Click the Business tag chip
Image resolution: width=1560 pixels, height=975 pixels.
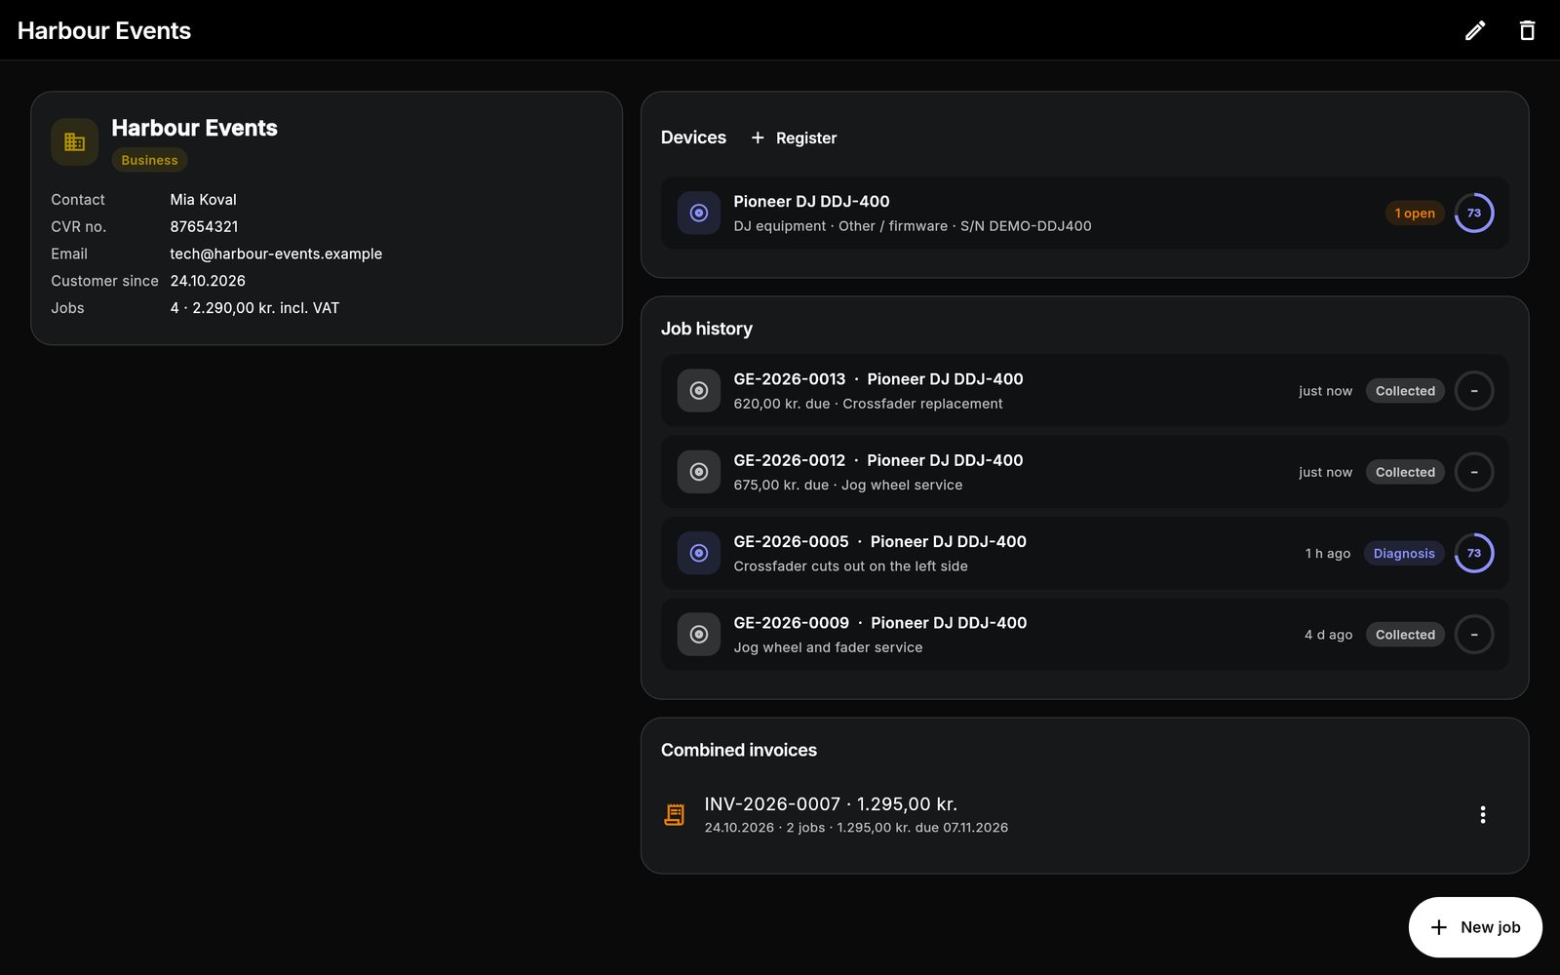coord(149,160)
